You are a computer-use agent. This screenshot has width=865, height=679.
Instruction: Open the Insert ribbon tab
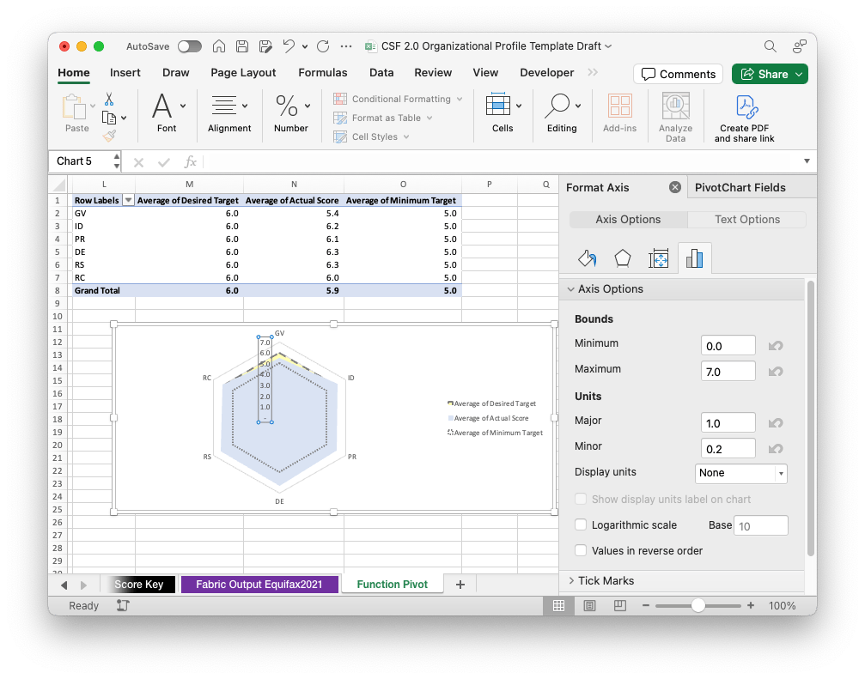[125, 73]
